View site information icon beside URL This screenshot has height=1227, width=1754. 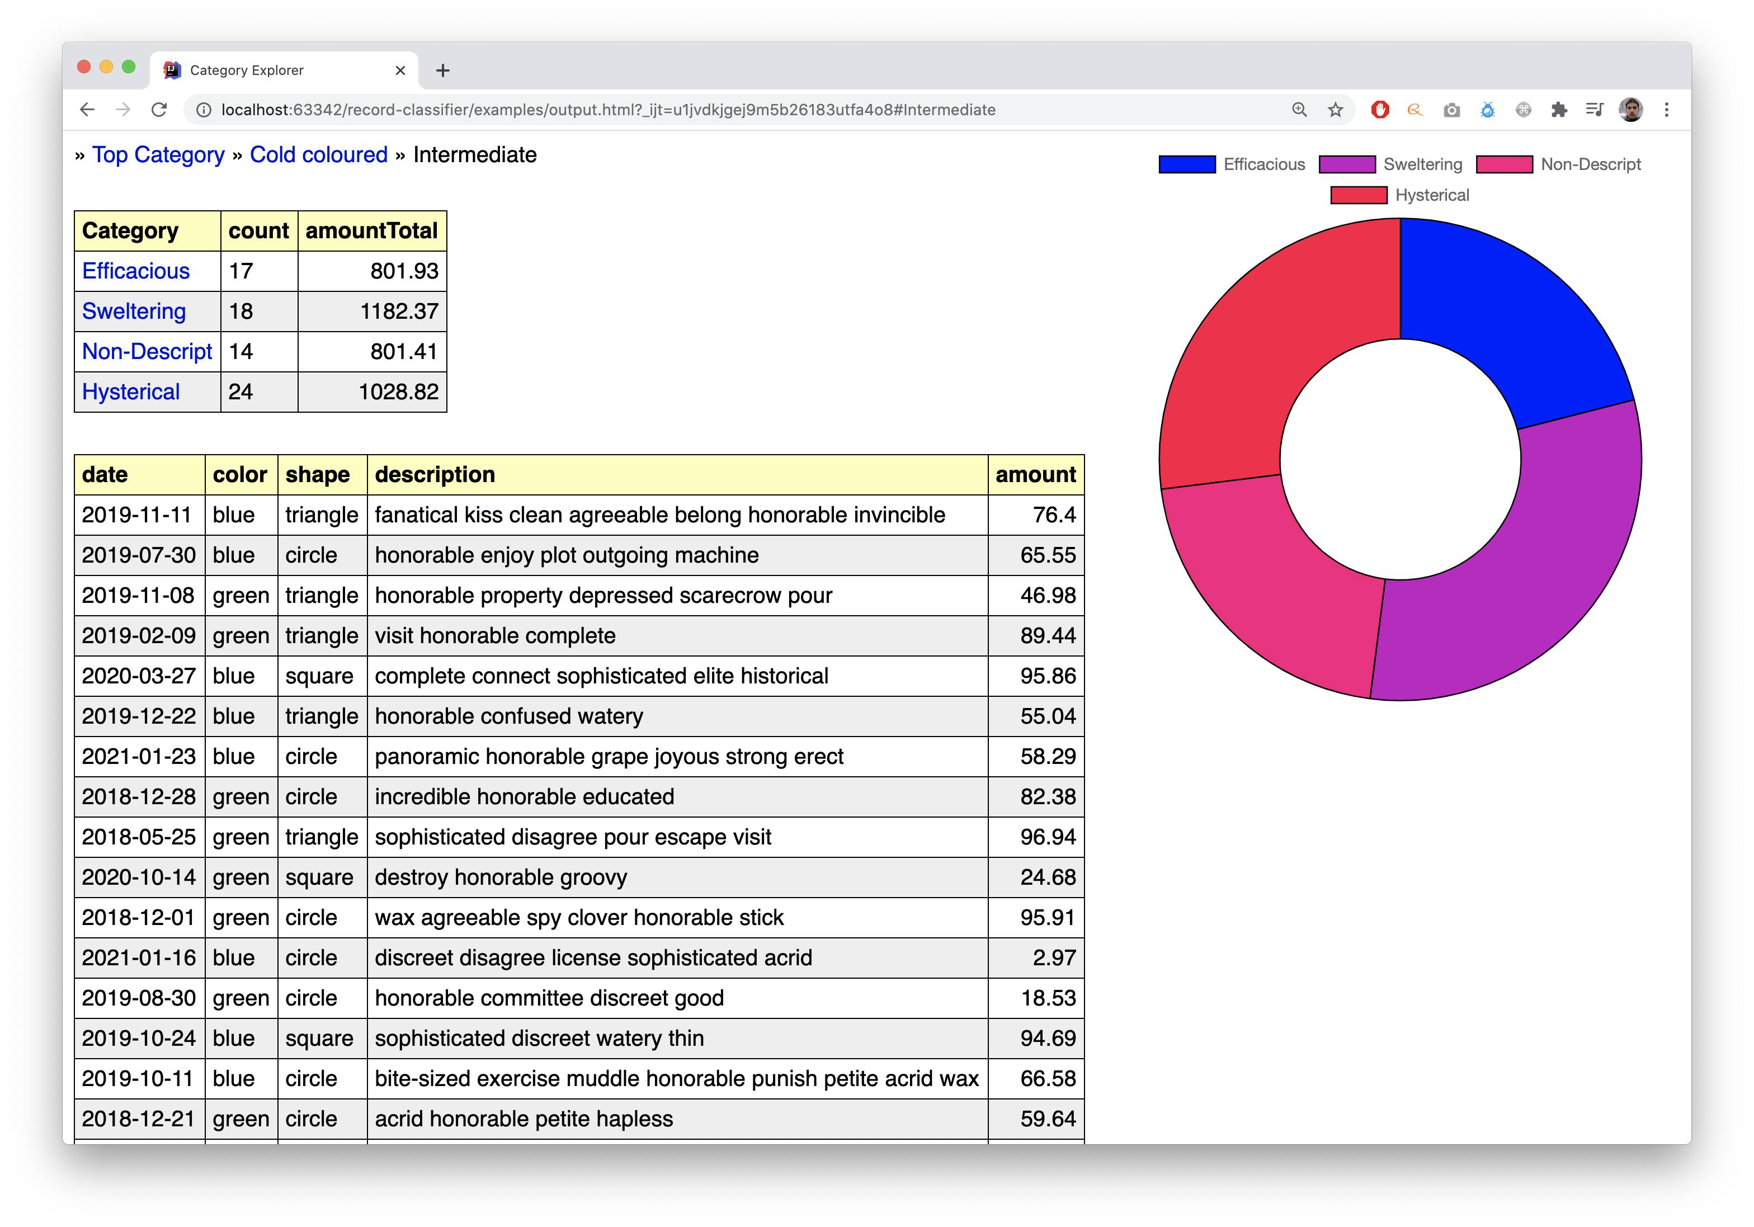click(204, 110)
